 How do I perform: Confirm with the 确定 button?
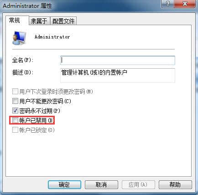[x=64, y=184]
